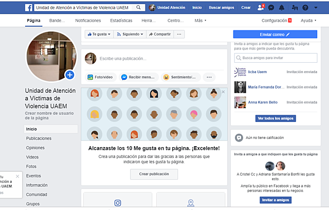The image size is (329, 210).
Task: Click the Sentimiento/actividad emoji button
Action: (180, 77)
